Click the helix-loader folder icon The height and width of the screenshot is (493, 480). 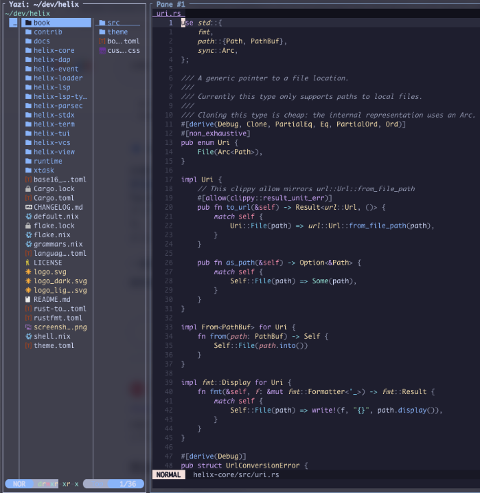(x=28, y=78)
